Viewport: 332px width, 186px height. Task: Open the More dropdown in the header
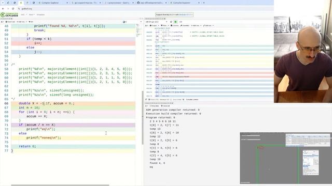pyautogui.click(x=32, y=15)
